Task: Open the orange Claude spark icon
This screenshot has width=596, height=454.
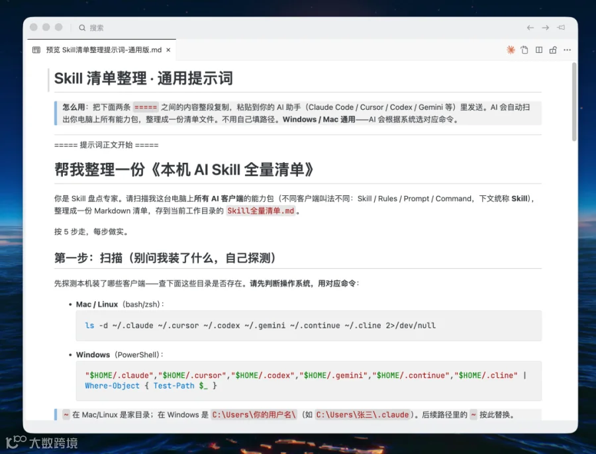Action: tap(511, 50)
